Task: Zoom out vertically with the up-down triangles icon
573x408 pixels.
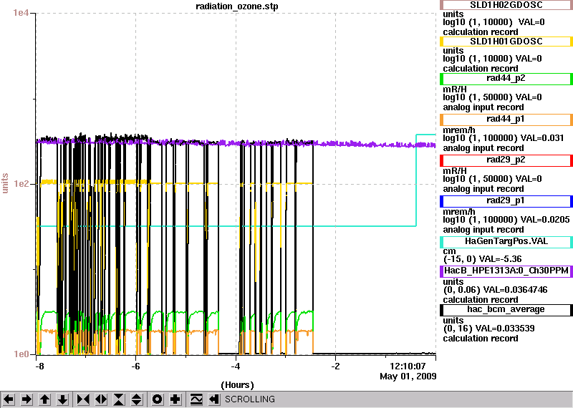Action: (137, 399)
